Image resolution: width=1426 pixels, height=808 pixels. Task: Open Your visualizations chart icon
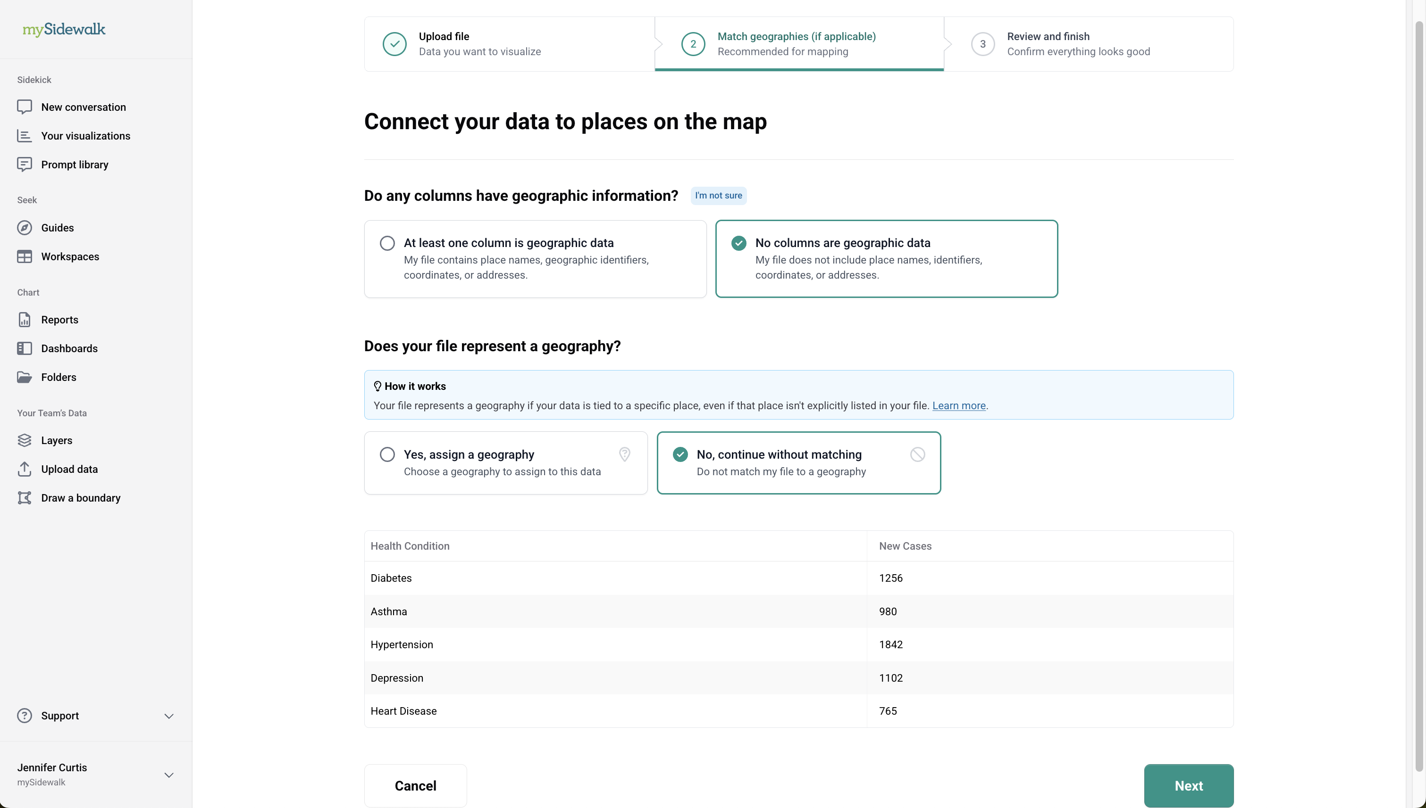pos(25,136)
